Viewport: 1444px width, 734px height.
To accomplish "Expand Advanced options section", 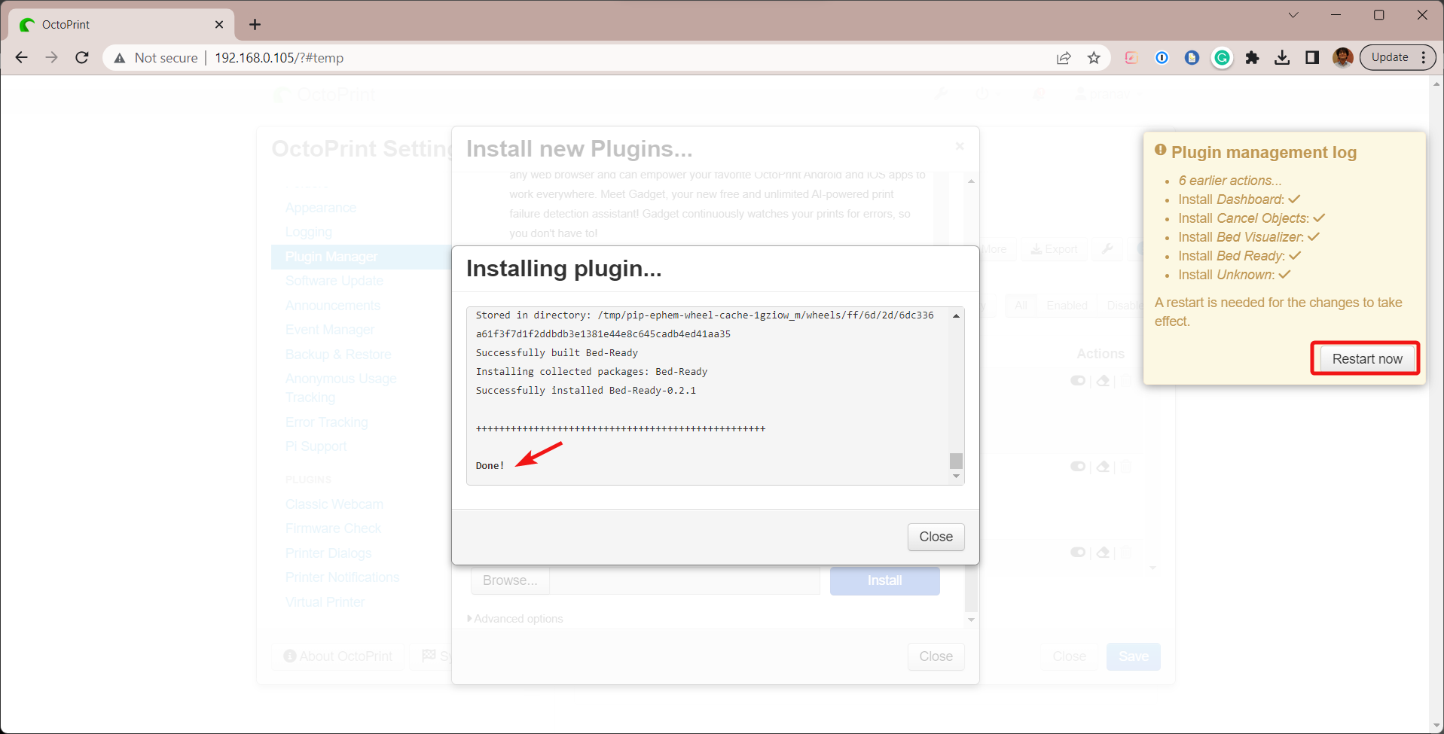I will (515, 619).
